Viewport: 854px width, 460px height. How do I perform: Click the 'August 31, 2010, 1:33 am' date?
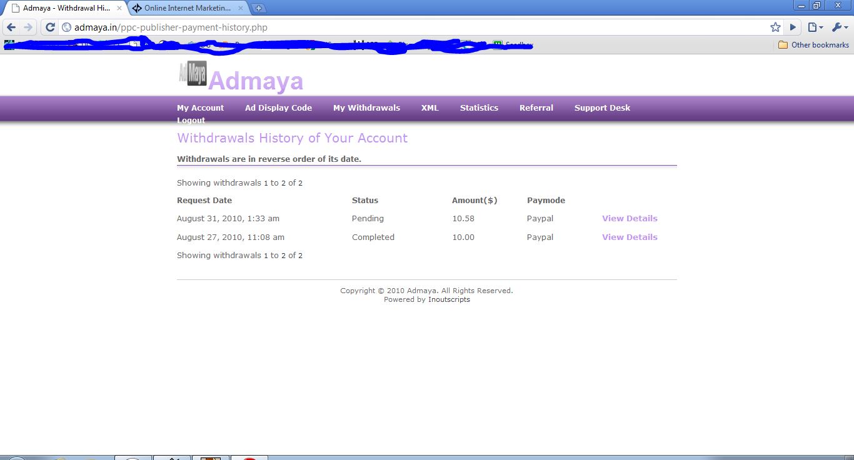pyautogui.click(x=228, y=218)
